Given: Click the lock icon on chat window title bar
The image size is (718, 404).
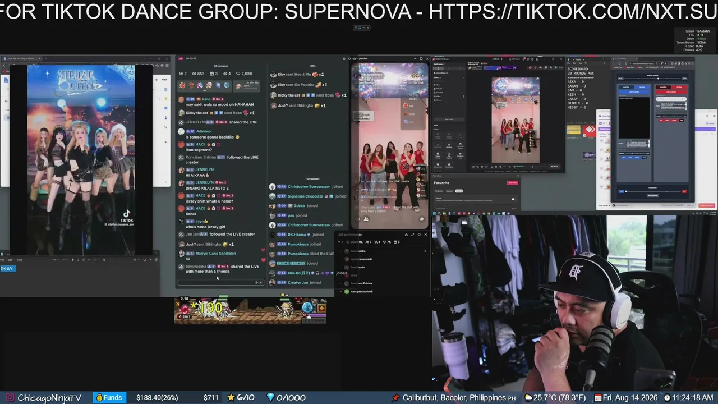Looking at the screenshot, I should (x=343, y=58).
